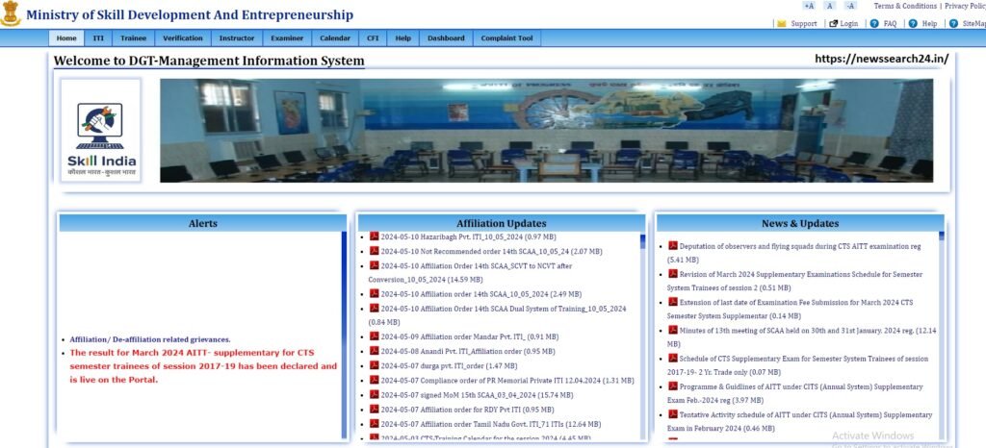This screenshot has width=986, height=448.
Task: Click the FAQ question mark icon
Action: tap(874, 23)
